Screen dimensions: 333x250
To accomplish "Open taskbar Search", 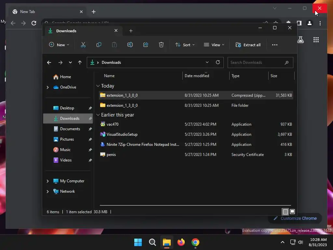I will 152,242.
